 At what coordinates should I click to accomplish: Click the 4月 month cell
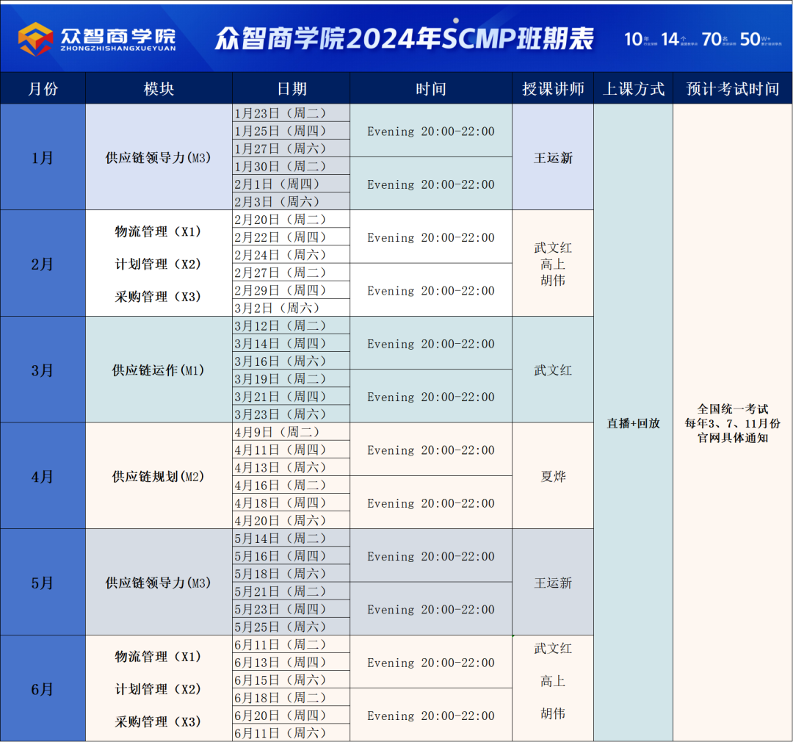coord(43,476)
